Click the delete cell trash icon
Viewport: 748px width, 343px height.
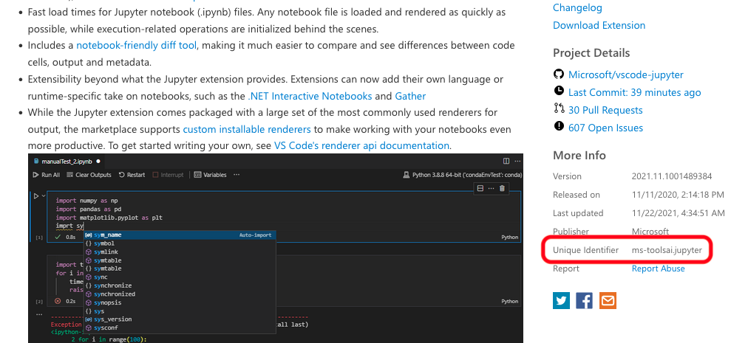[x=502, y=188]
